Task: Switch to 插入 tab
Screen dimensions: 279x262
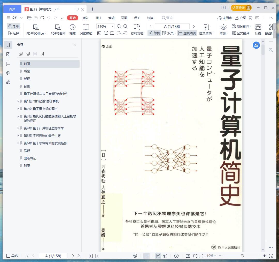Action: (86, 18)
